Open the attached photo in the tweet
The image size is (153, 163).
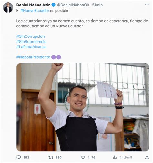click(83, 107)
